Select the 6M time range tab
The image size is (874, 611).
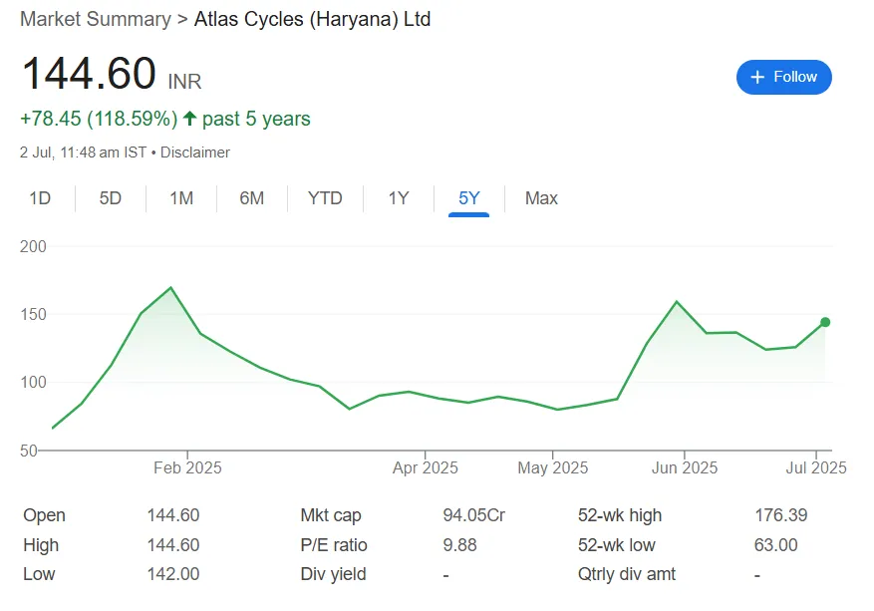252,198
